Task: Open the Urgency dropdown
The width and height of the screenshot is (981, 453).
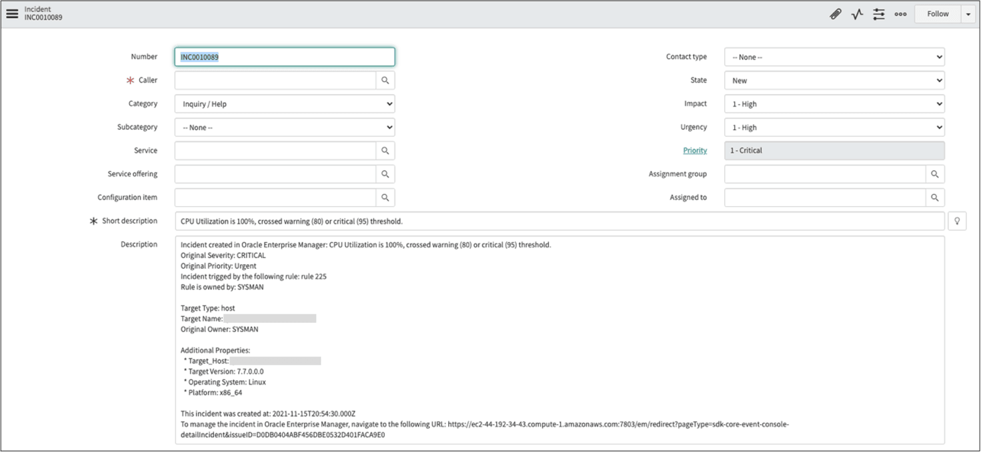Action: click(x=834, y=127)
